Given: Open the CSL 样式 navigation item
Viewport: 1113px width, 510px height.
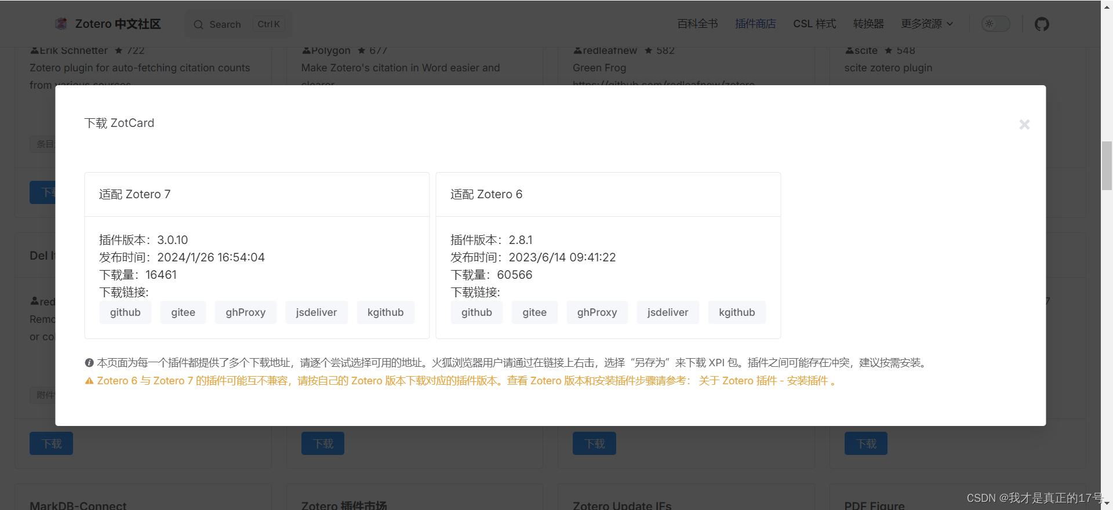Looking at the screenshot, I should [814, 24].
